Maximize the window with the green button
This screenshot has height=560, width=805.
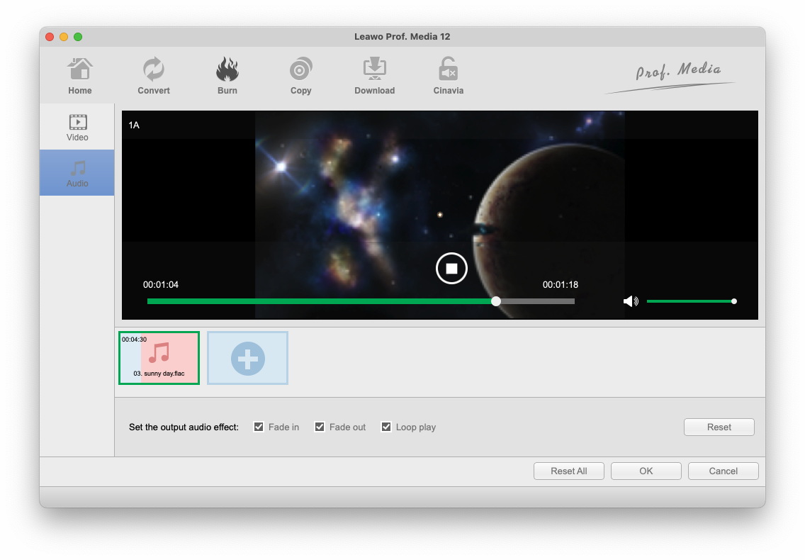(78, 36)
